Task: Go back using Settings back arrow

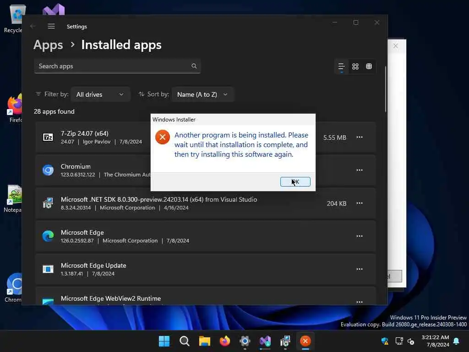Action: pyautogui.click(x=33, y=26)
